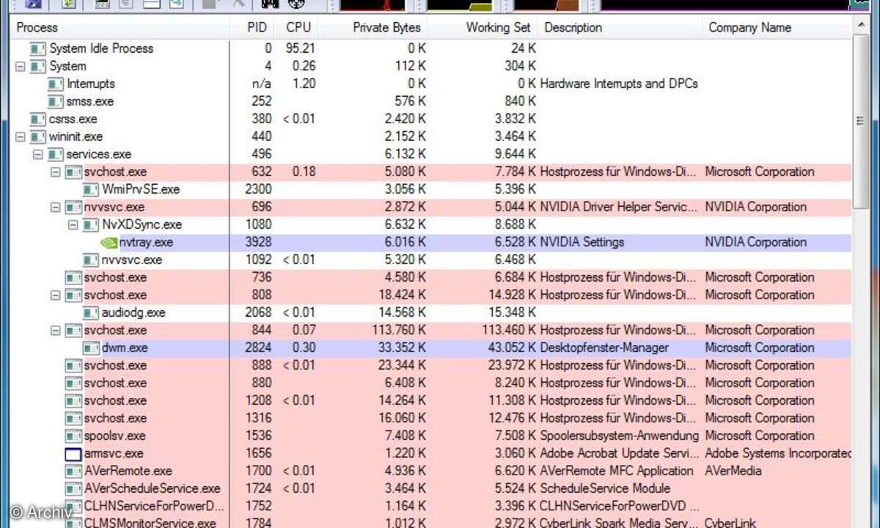
Task: Sort by Private Bytes column header
Action: [373, 28]
